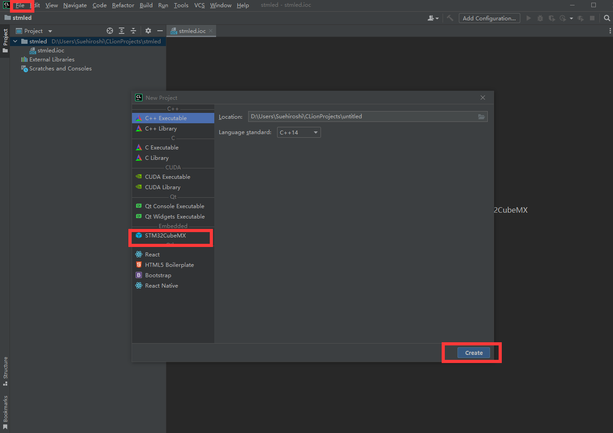Collapse the stmled project tree node

(x=15, y=41)
